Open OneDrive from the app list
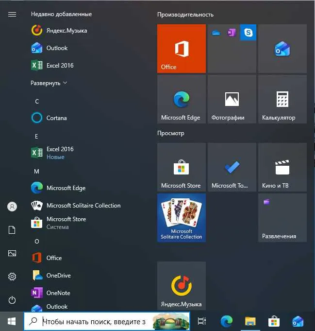The width and height of the screenshot is (315, 331). pyautogui.click(x=51, y=275)
